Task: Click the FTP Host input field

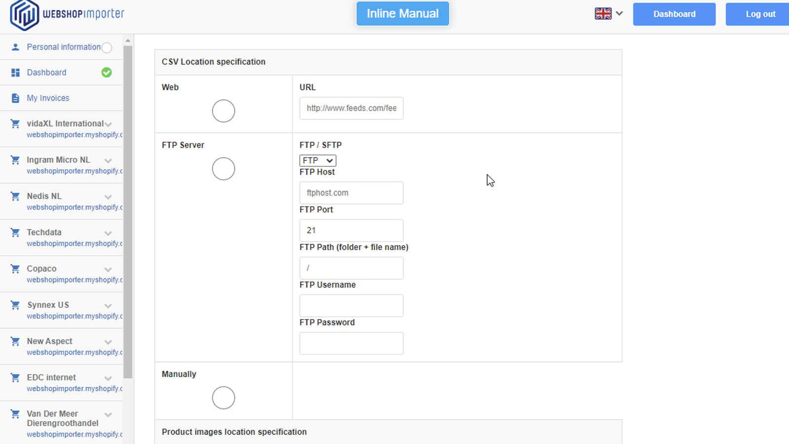Action: pyautogui.click(x=351, y=193)
